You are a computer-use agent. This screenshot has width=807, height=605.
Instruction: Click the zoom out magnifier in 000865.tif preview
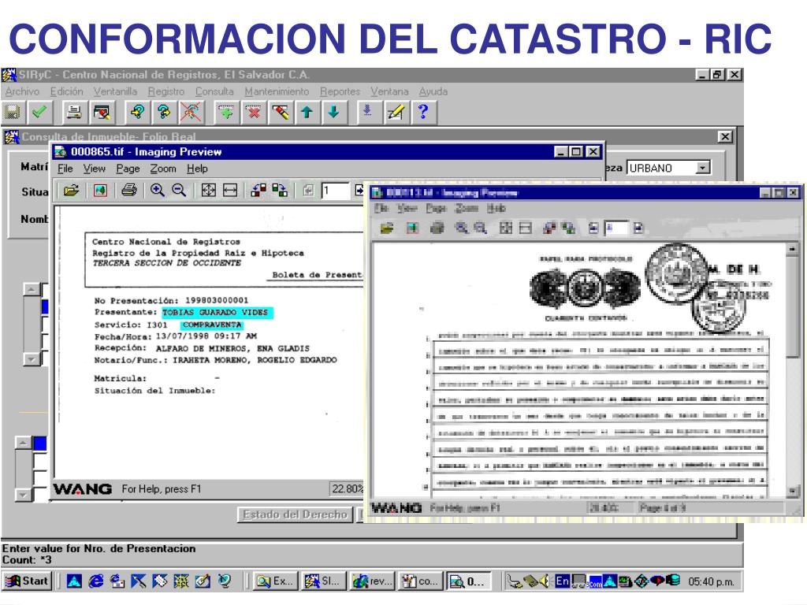coord(179,191)
